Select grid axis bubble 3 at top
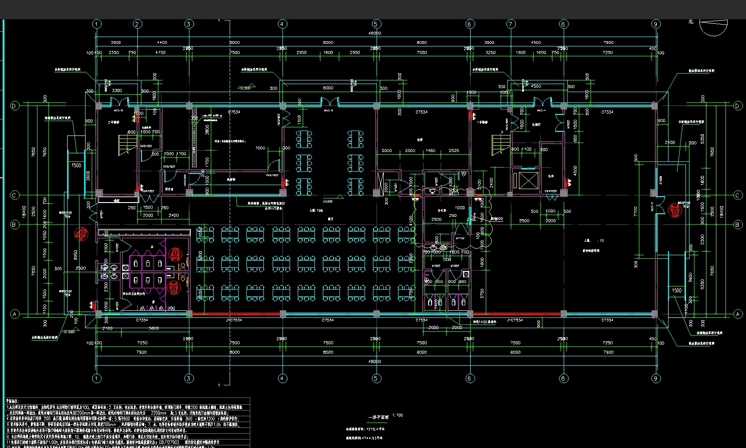This screenshot has height=448, width=746. click(x=189, y=24)
